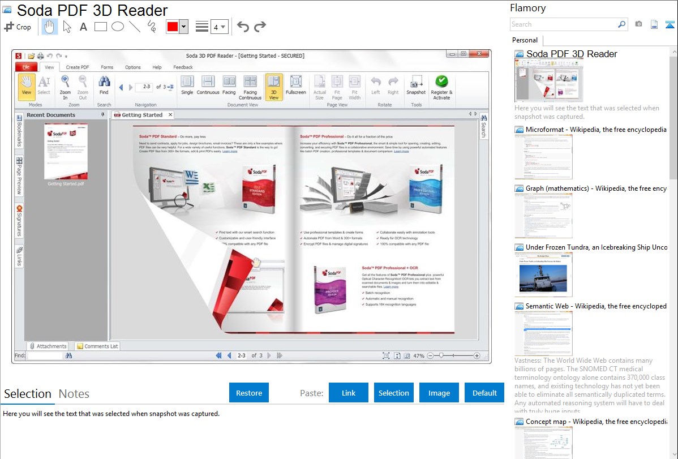Toggle Continuous page view

[x=208, y=84]
